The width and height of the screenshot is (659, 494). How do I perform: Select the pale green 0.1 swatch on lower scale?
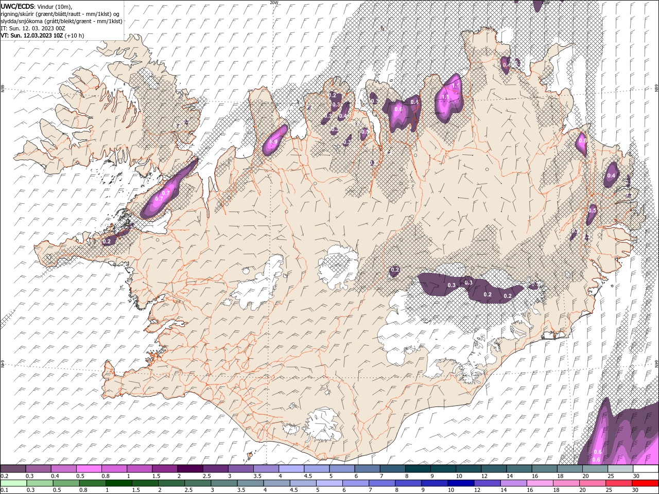point(14,483)
